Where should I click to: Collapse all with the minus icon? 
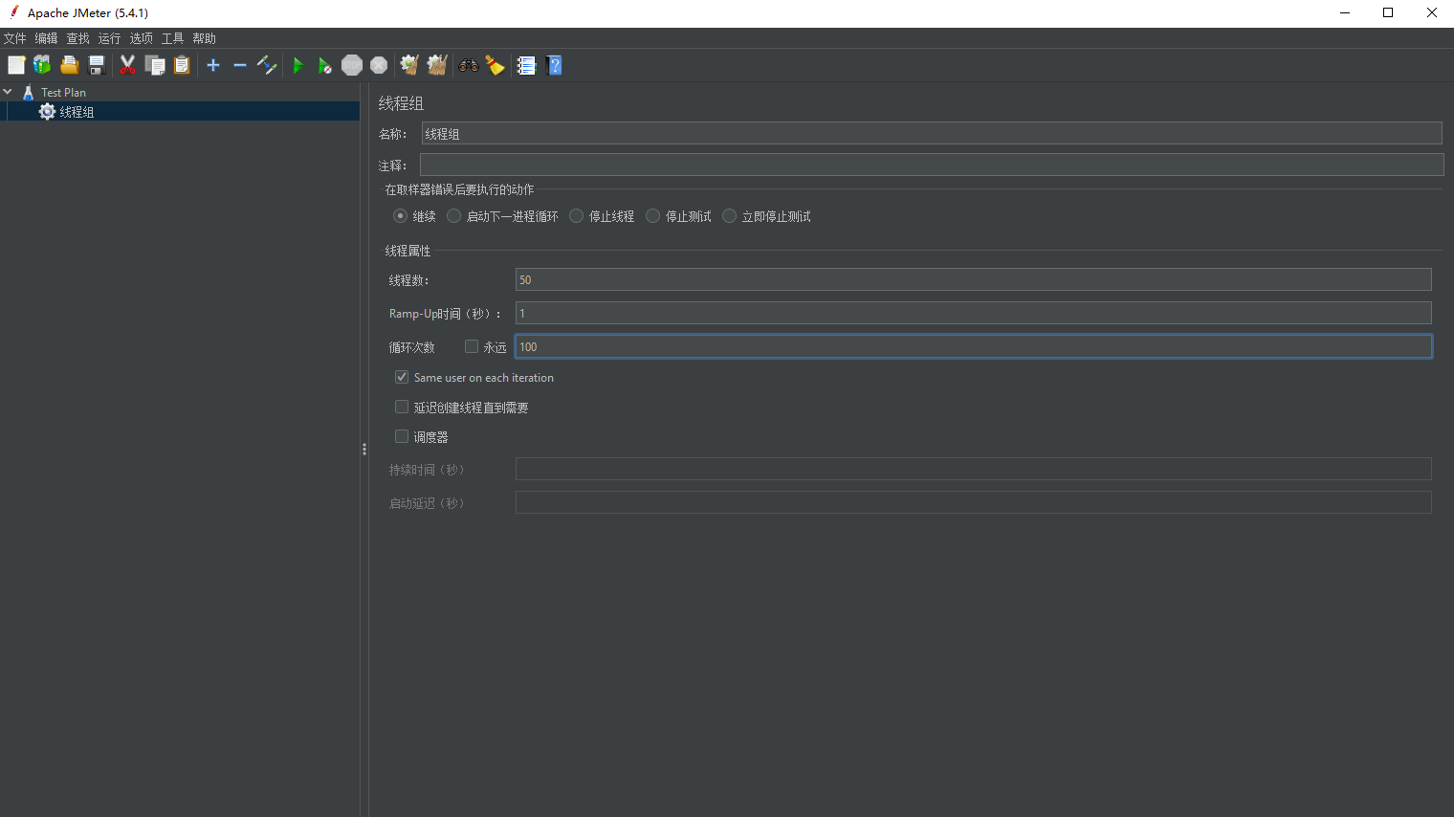[x=240, y=65]
